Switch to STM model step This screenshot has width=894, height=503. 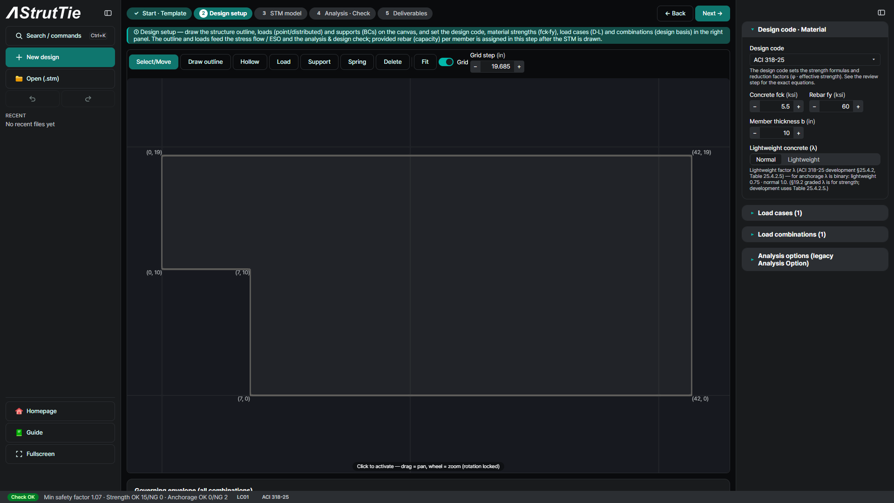click(x=281, y=14)
